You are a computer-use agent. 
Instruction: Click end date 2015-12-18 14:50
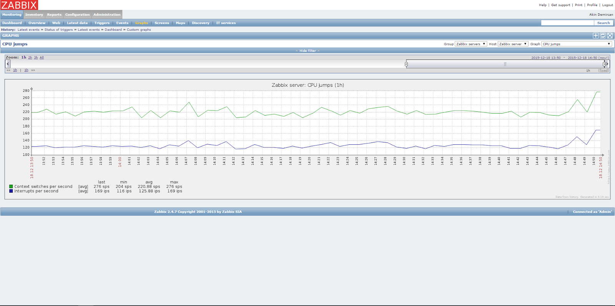click(x=582, y=58)
